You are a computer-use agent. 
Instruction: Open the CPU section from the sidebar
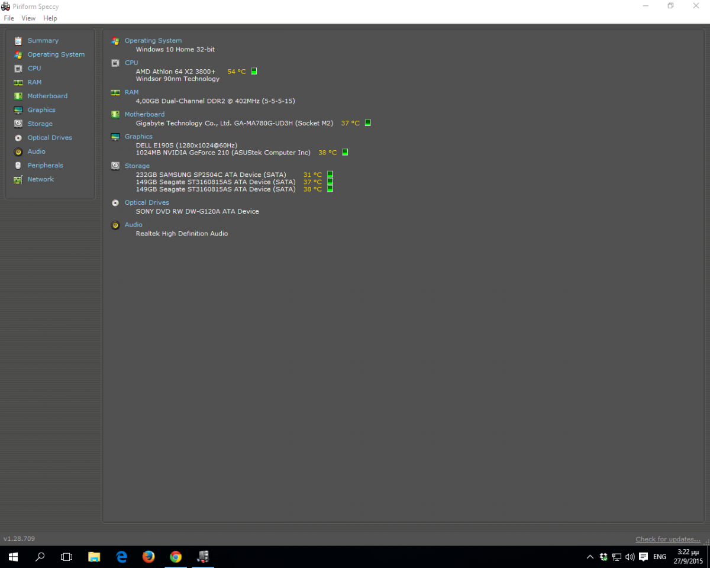point(34,69)
